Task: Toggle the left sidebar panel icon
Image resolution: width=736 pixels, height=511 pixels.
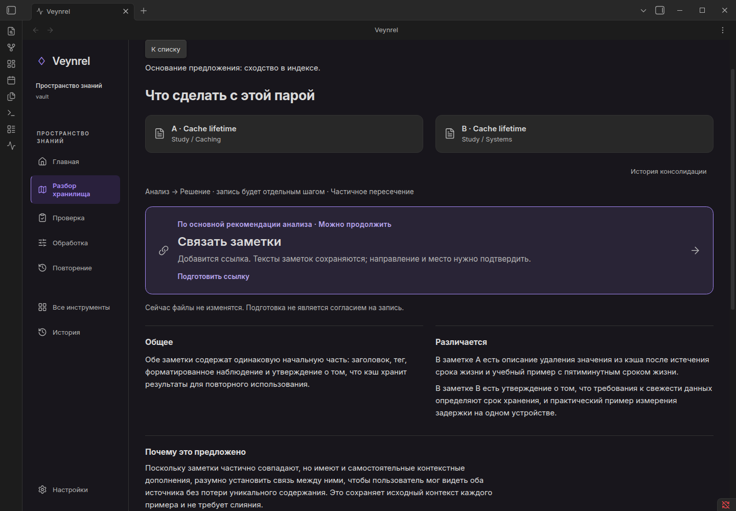Action: click(x=11, y=10)
